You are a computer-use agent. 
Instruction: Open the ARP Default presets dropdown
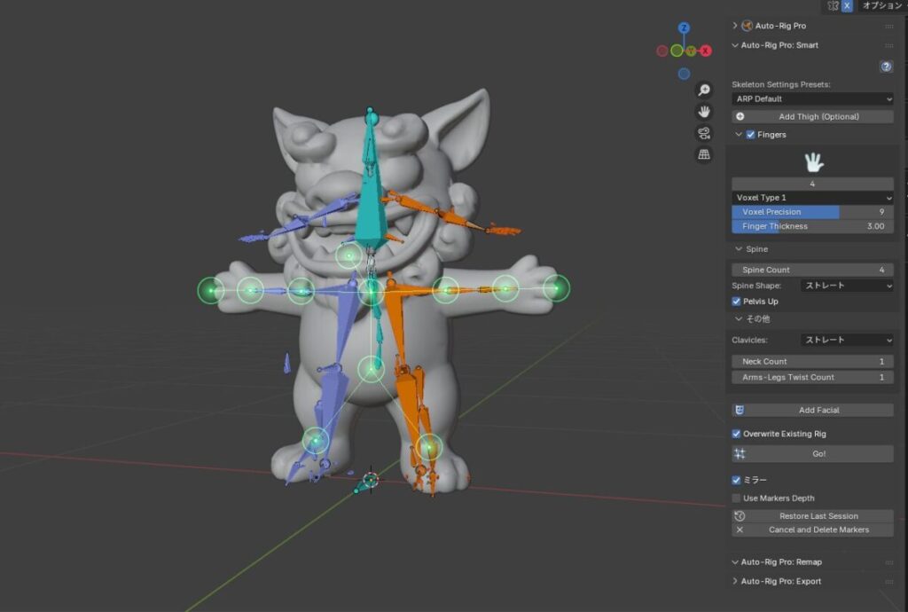click(812, 99)
